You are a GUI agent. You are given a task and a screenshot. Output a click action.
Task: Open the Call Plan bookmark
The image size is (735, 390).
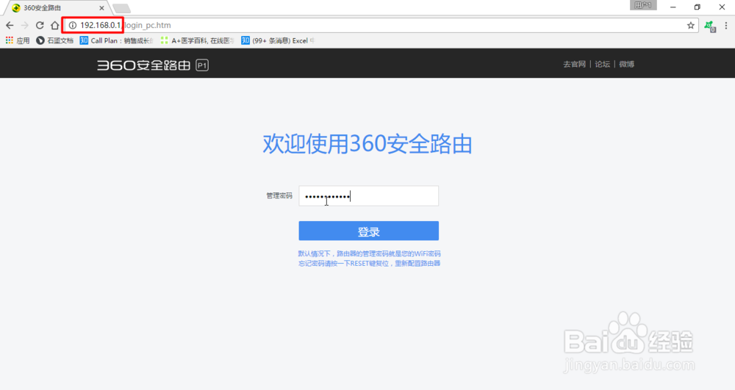[117, 40]
